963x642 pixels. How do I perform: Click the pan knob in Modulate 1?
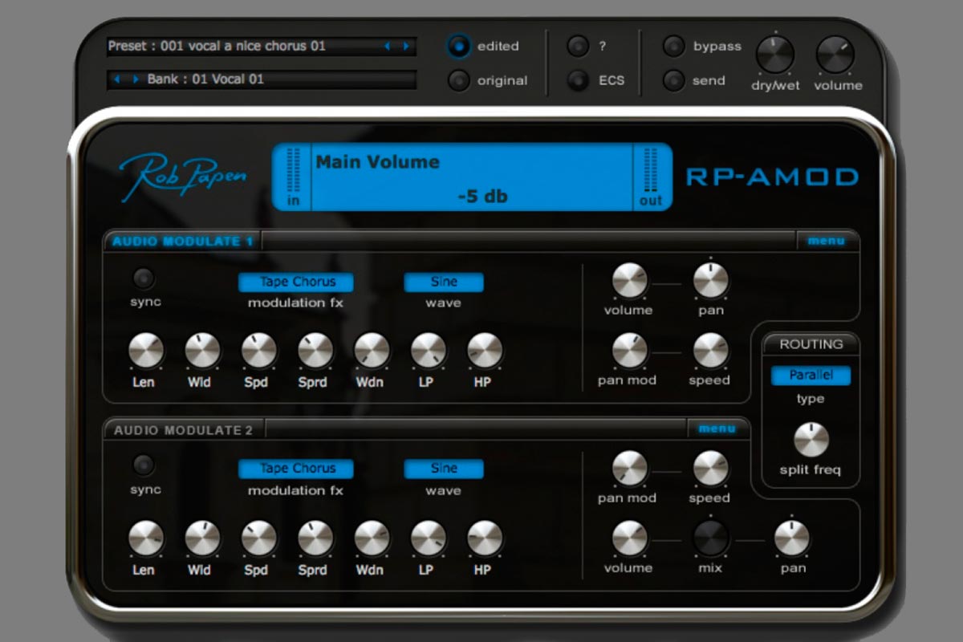click(x=711, y=281)
